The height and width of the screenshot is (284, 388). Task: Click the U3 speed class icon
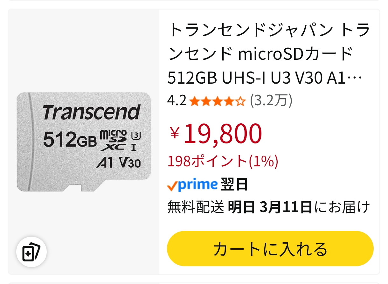pyautogui.click(x=135, y=135)
